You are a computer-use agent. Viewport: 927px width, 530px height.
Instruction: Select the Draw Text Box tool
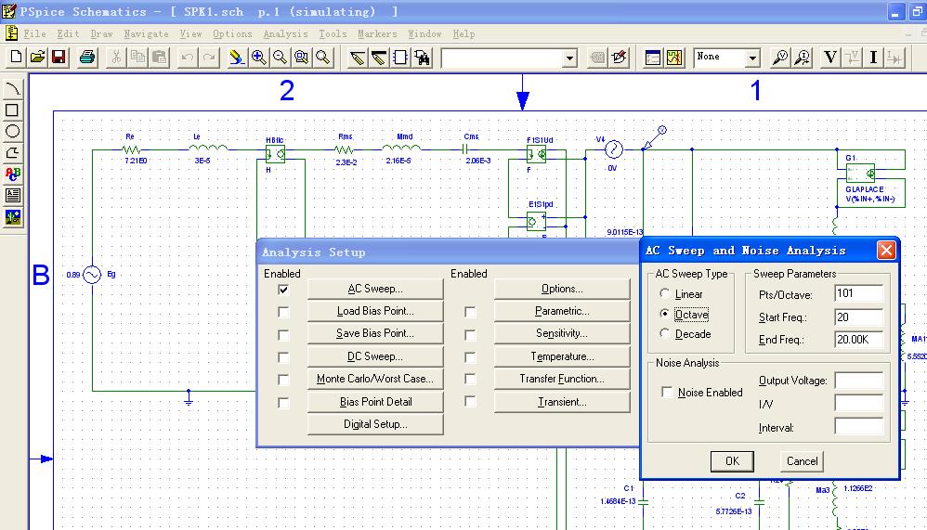(12, 195)
